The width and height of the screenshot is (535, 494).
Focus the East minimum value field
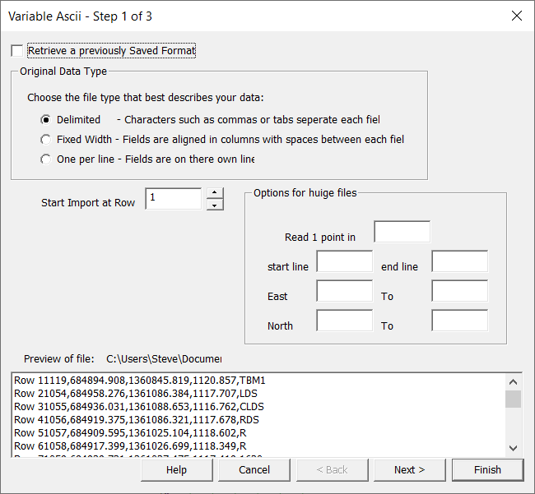(x=344, y=291)
